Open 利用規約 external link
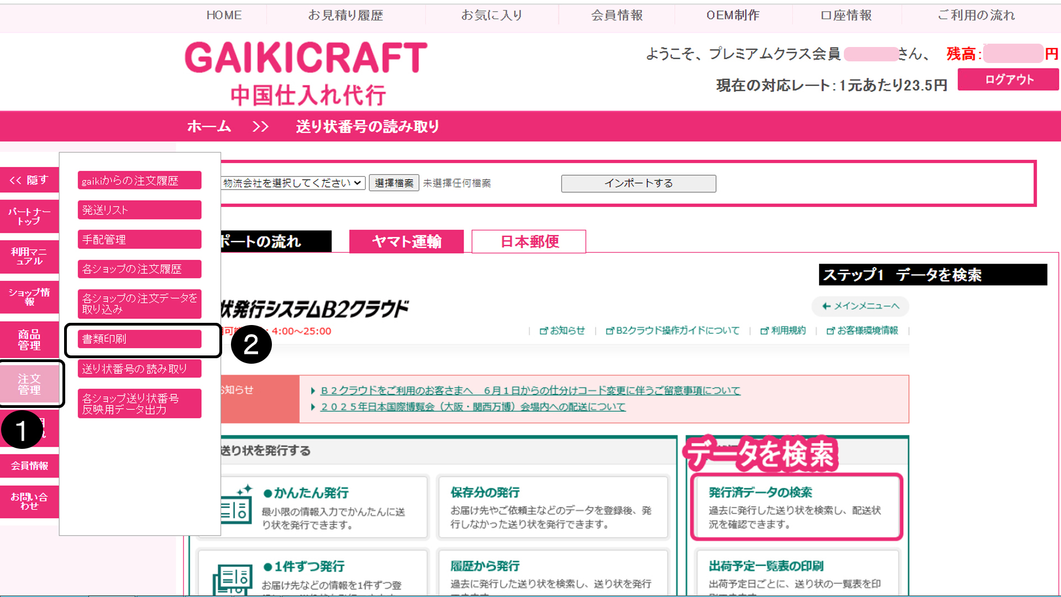Image resolution: width=1061 pixels, height=597 pixels. click(x=784, y=331)
